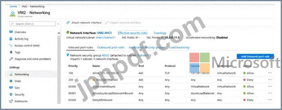The image size is (282, 110).
Task: Open ellipsis menu for AllowVnetInBound rule
Action: point(270,86)
